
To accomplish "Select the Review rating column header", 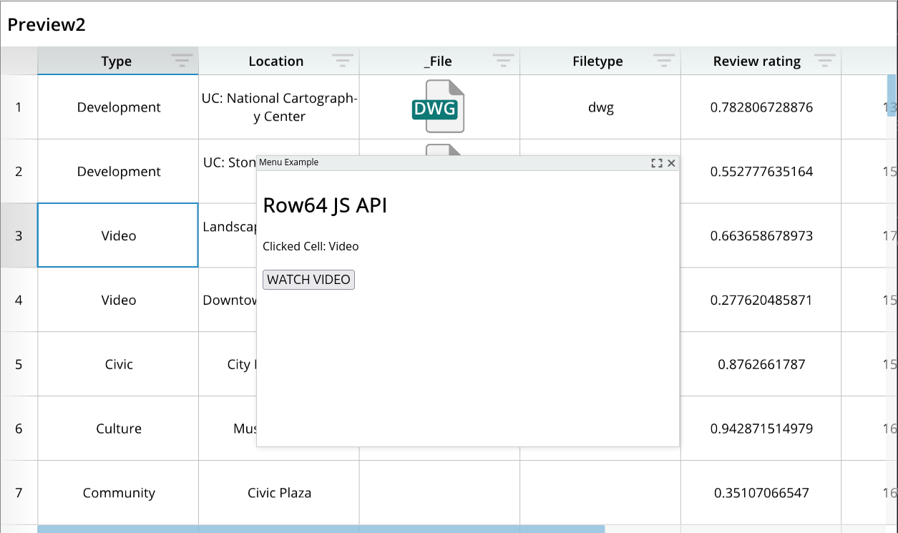I will [756, 62].
